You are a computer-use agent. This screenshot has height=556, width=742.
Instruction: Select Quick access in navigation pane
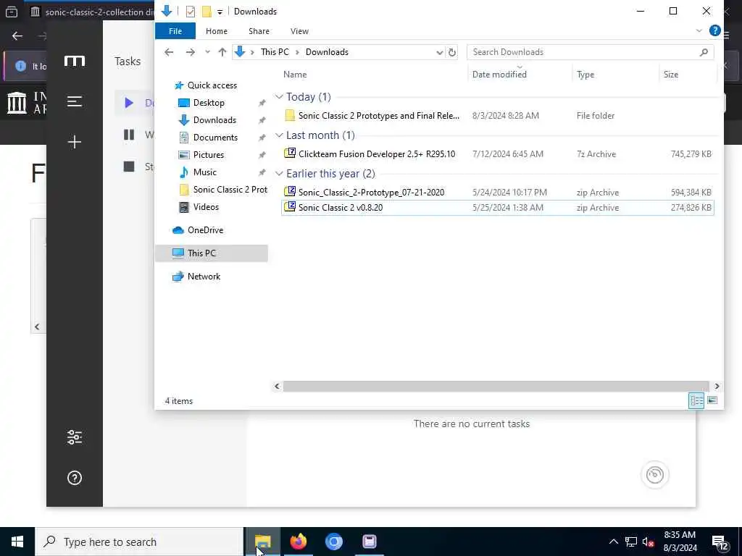212,85
